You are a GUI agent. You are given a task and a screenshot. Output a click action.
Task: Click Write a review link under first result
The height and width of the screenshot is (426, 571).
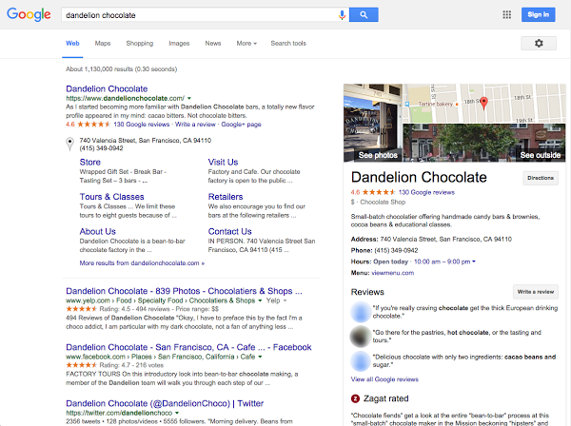click(x=195, y=125)
